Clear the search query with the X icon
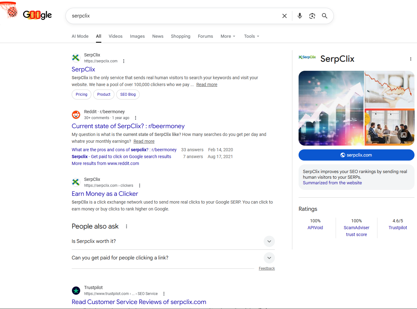The width and height of the screenshot is (417, 309). coord(284,16)
